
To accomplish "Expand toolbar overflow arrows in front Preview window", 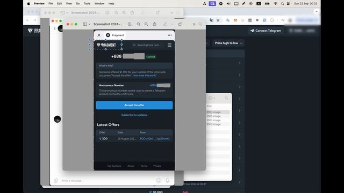I will coord(193,24).
